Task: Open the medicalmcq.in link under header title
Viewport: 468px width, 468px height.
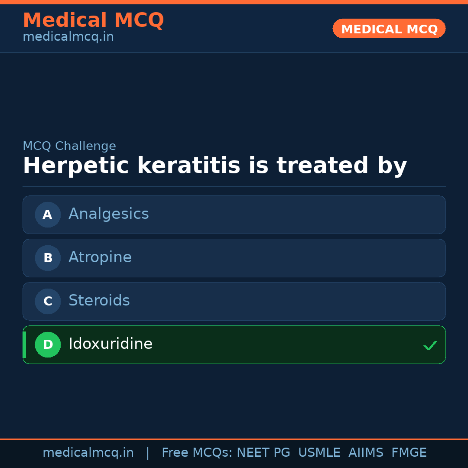Action: [x=68, y=37]
